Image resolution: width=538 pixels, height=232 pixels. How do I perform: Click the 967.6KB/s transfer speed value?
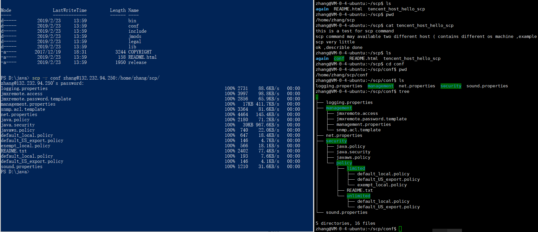[267, 125]
